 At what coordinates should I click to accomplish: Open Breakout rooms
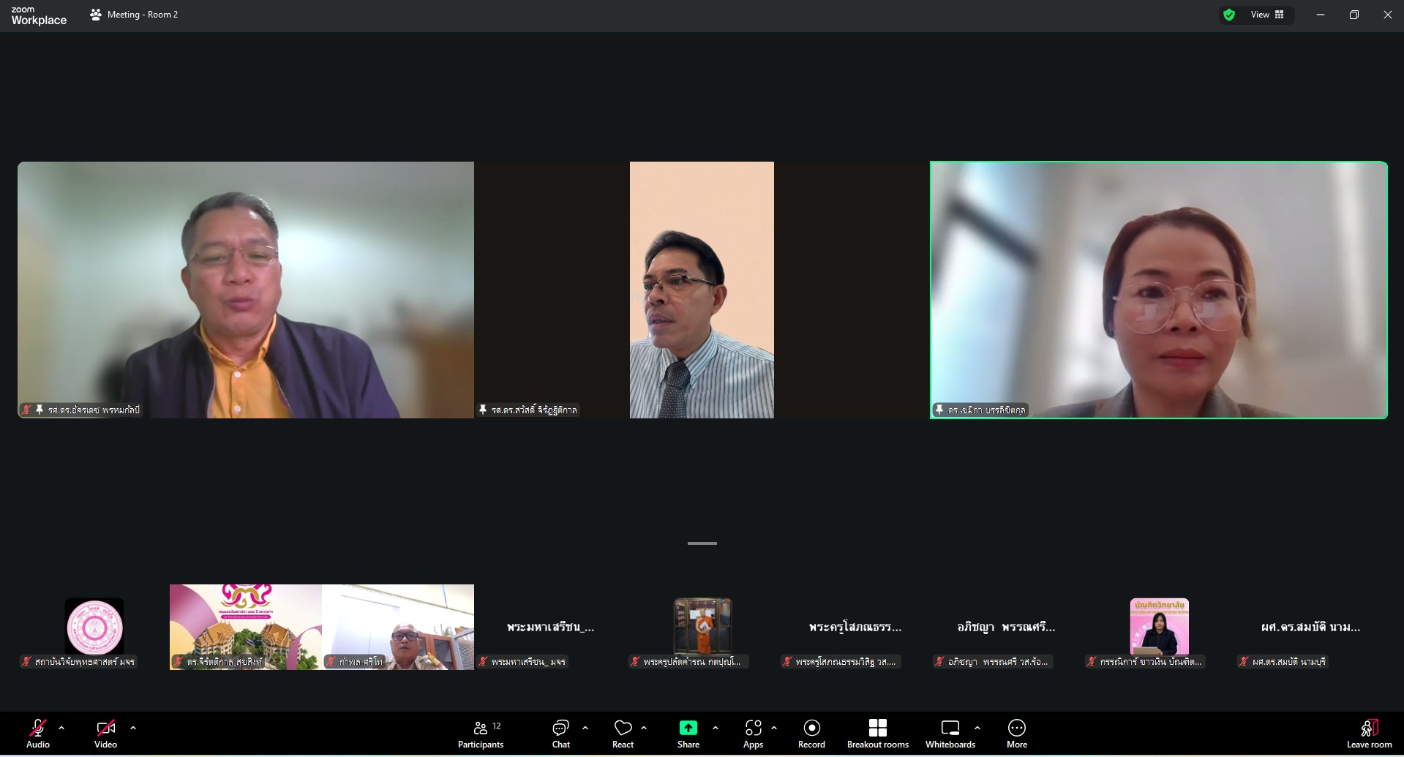click(x=877, y=734)
